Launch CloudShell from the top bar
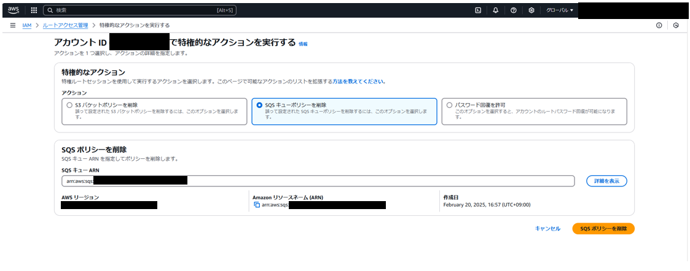This screenshot has height=271, width=690. coord(478,10)
